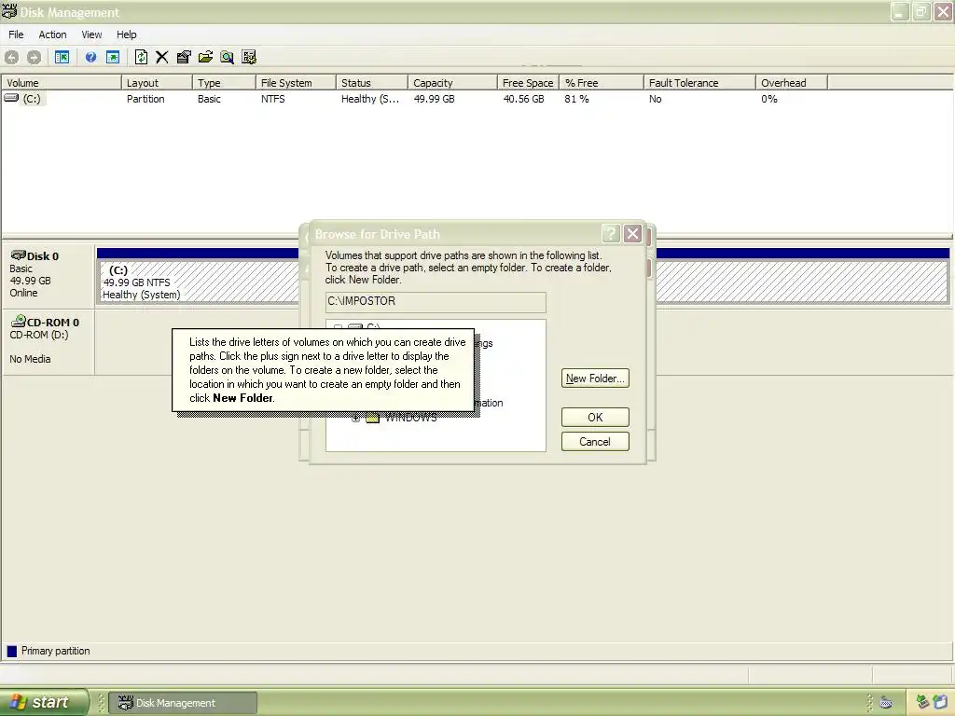The image size is (955, 716).
Task: Click the CD-ROM 0 drive icon
Action: [x=19, y=321]
